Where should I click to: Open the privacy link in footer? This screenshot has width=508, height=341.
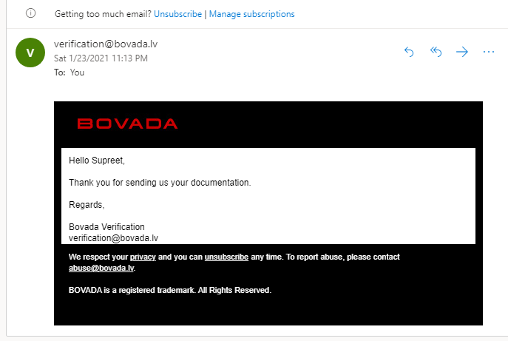143,257
